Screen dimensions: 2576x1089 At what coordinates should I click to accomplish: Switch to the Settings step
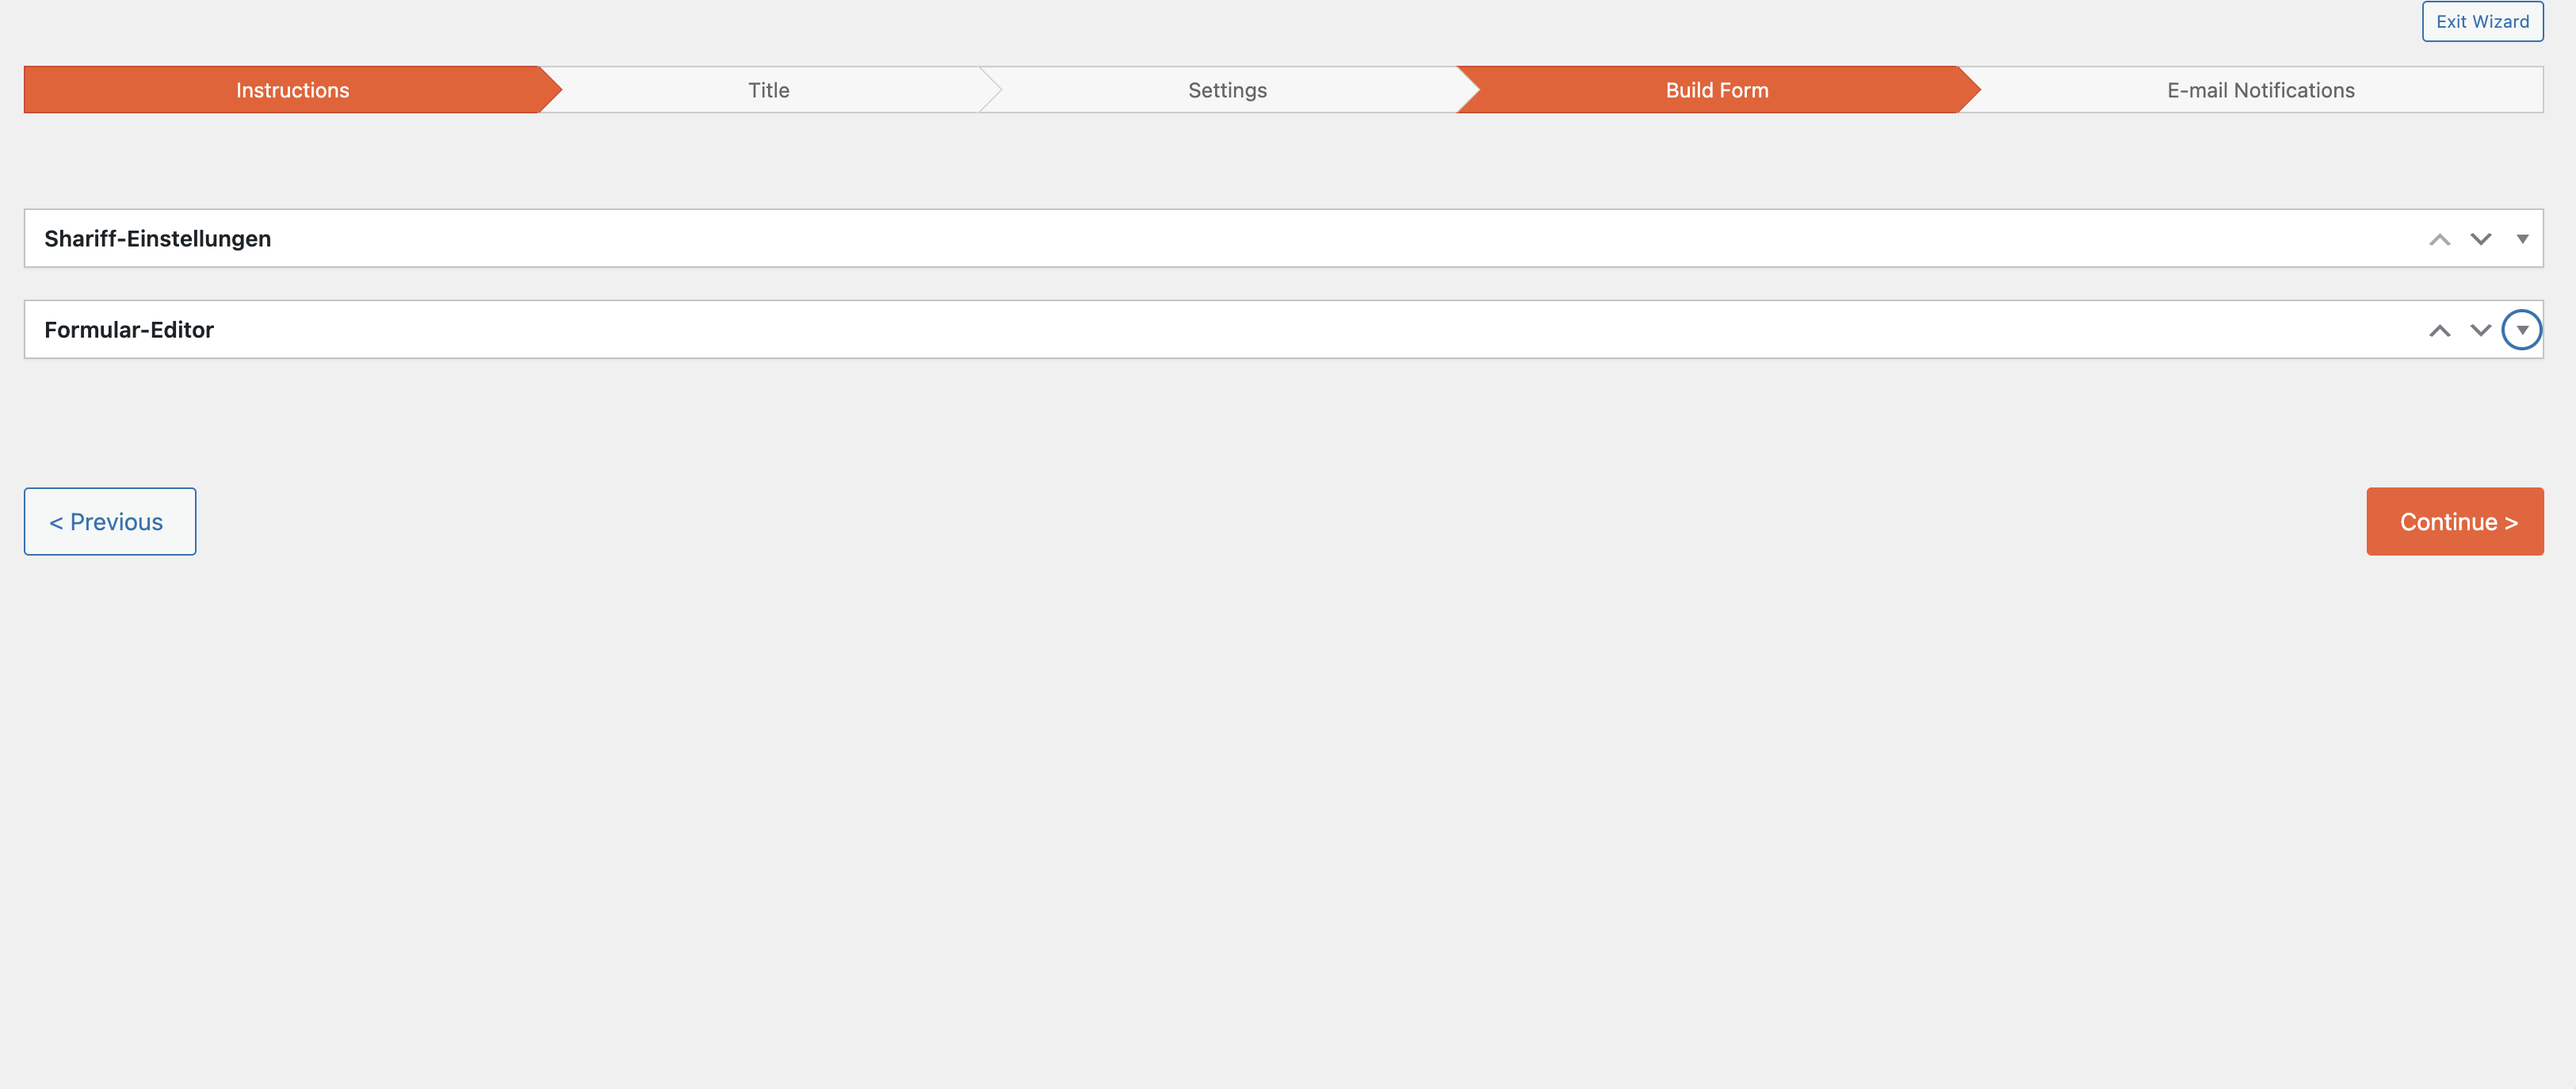pyautogui.click(x=1227, y=90)
